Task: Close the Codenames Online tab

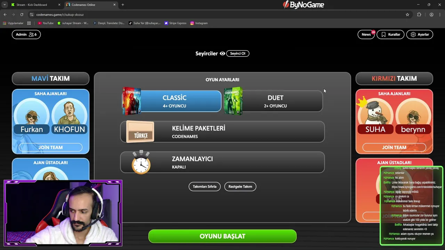Action: pos(114,5)
